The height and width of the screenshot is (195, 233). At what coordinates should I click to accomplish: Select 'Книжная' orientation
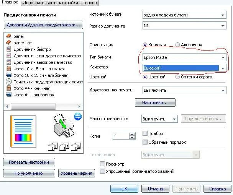(145, 45)
